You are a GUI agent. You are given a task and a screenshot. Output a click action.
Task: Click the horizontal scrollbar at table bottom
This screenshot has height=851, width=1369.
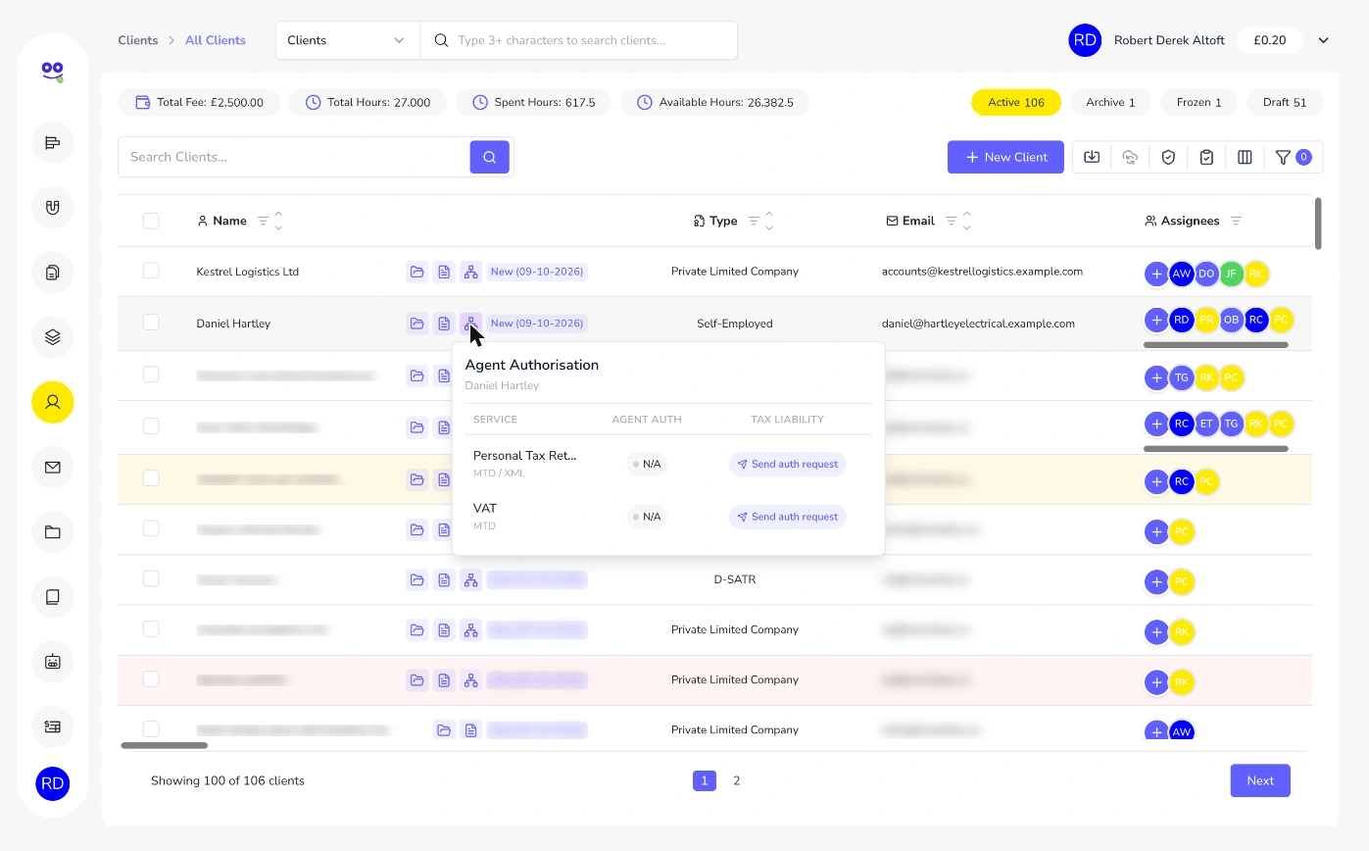(x=165, y=745)
